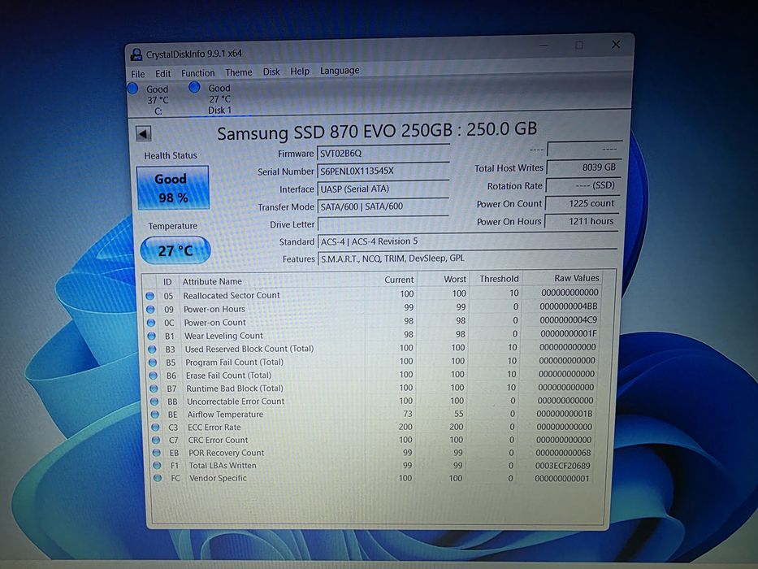This screenshot has width=758, height=569.
Task: Click the Airflow Temperature worst value 55
Action: [458, 414]
